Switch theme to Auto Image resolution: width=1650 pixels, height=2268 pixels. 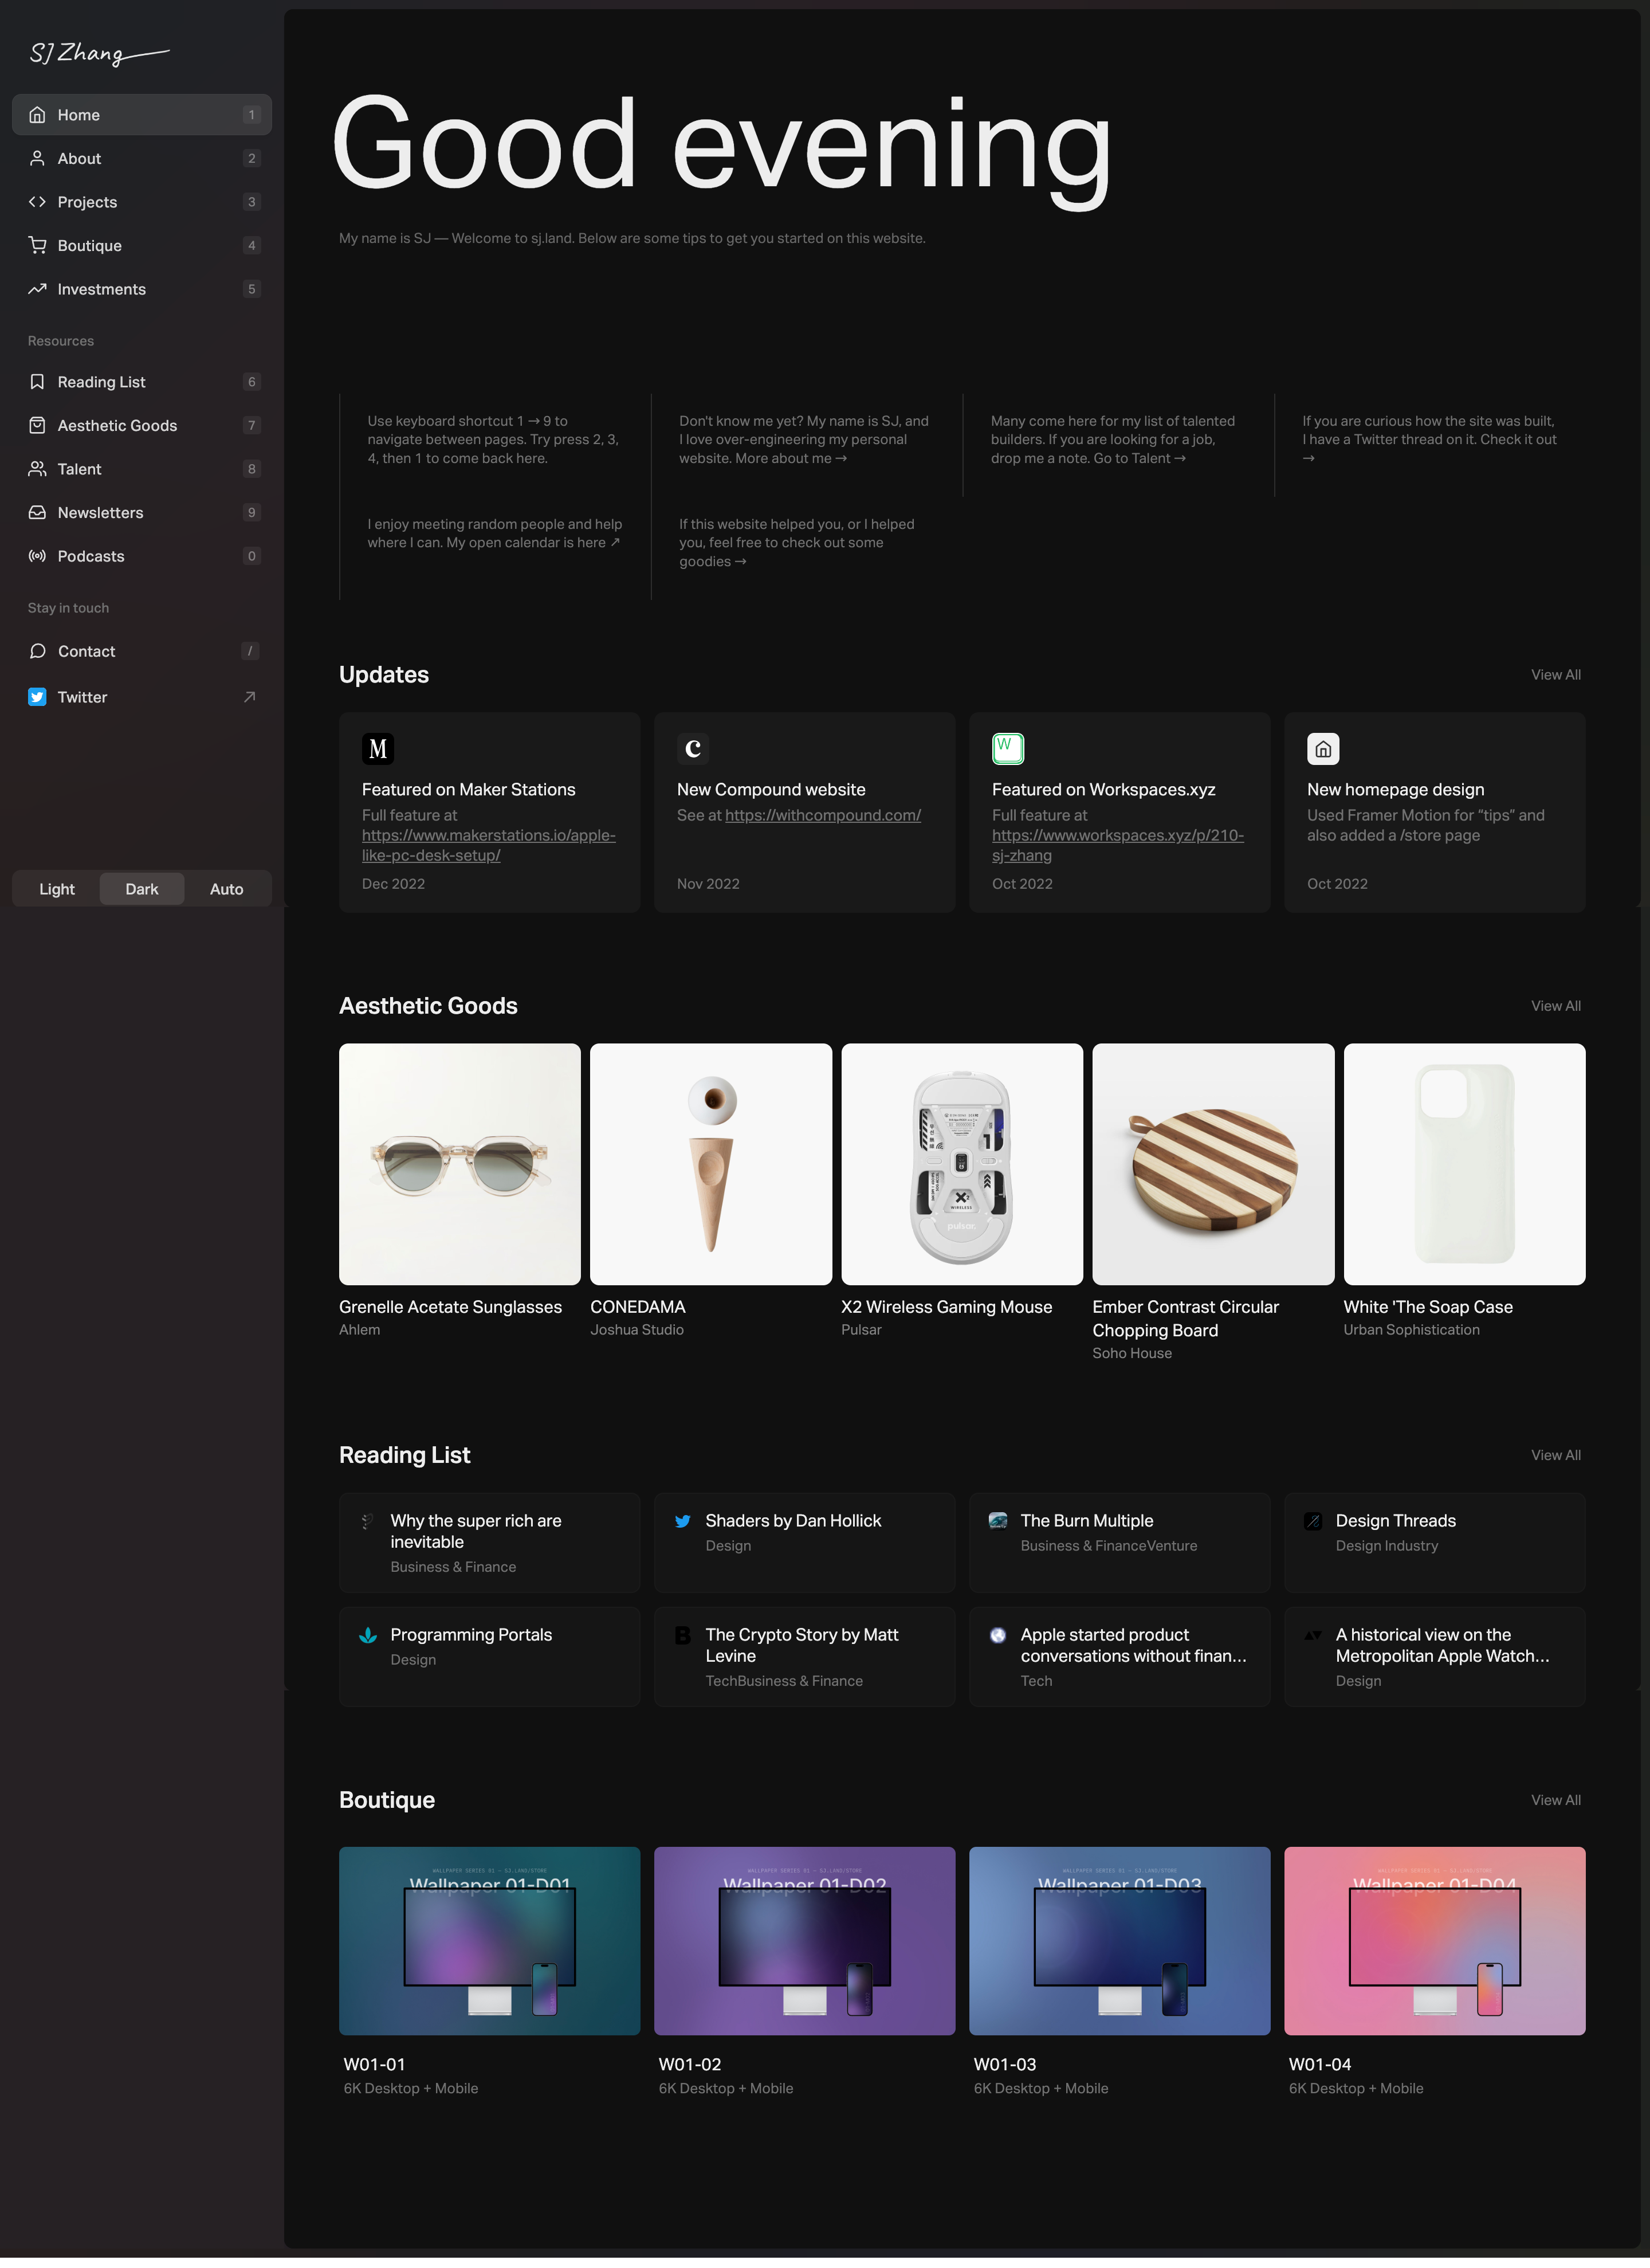[227, 889]
